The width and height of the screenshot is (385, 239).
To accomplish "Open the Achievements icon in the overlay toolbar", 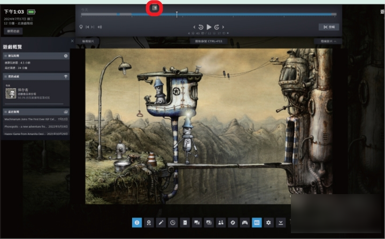I will 149,222.
